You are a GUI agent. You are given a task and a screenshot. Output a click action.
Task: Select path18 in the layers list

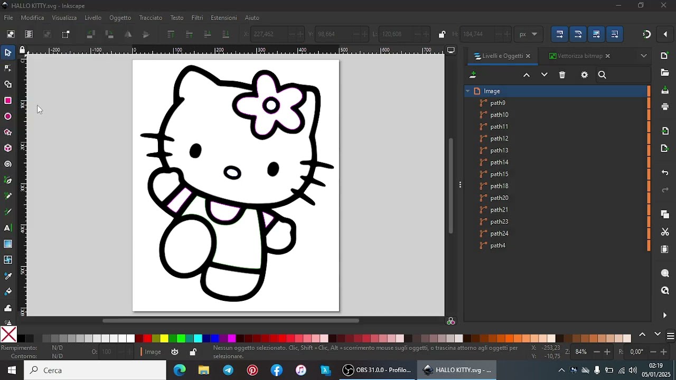tap(557, 186)
